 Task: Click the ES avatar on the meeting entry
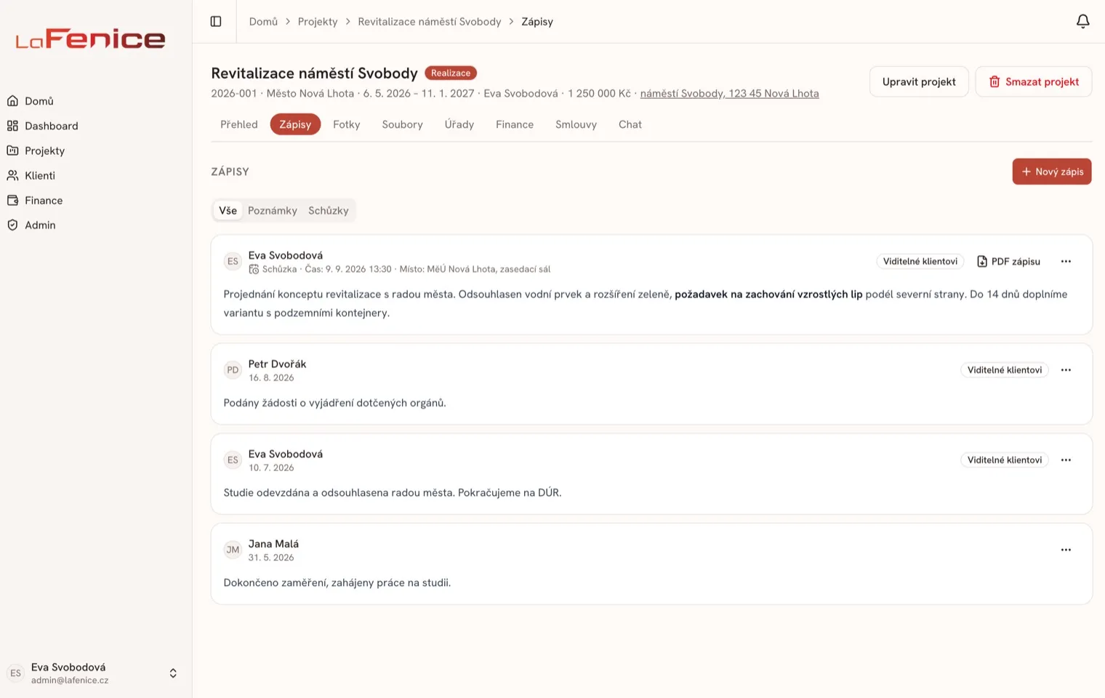coord(233,262)
